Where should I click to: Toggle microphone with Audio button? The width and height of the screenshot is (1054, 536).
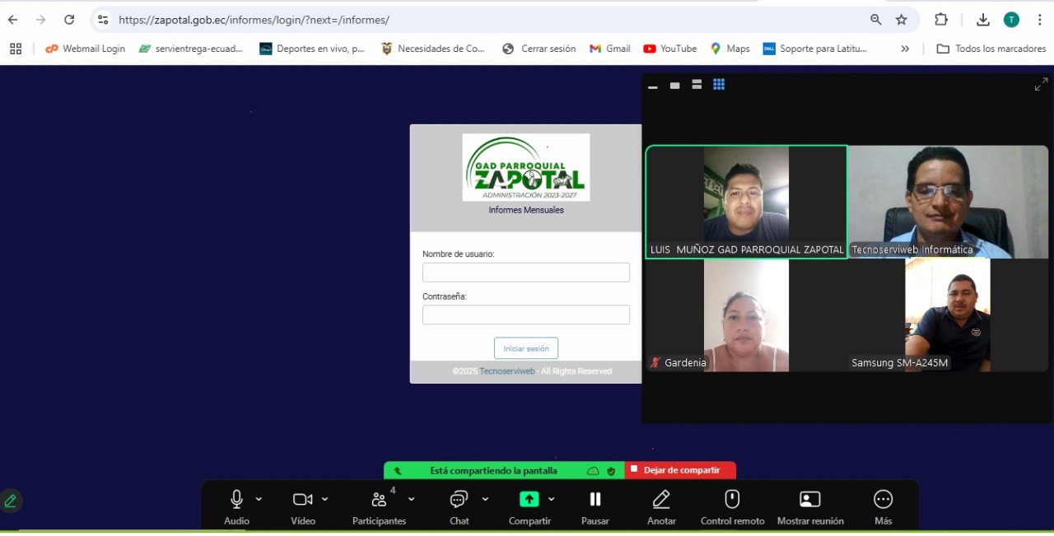pyautogui.click(x=236, y=500)
